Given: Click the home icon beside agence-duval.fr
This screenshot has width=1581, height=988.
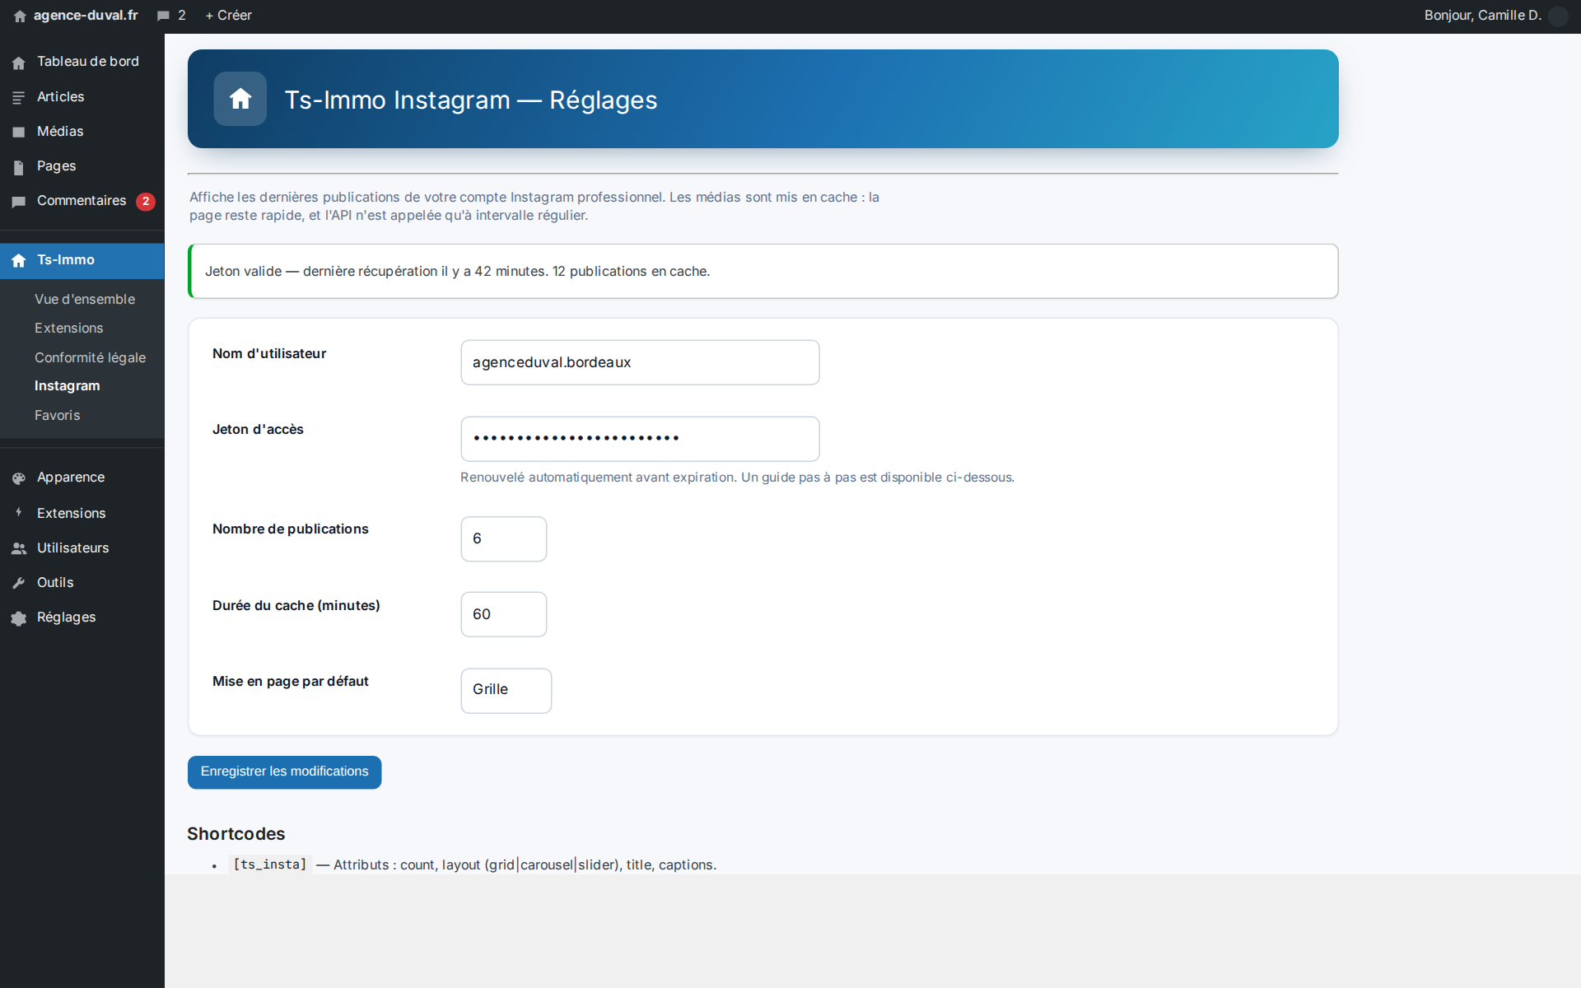Looking at the screenshot, I should point(20,16).
